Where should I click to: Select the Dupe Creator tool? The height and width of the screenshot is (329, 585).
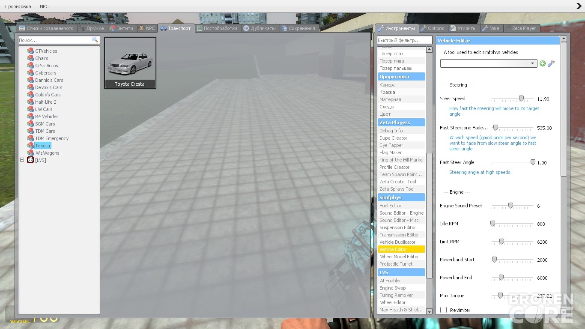tap(401, 138)
